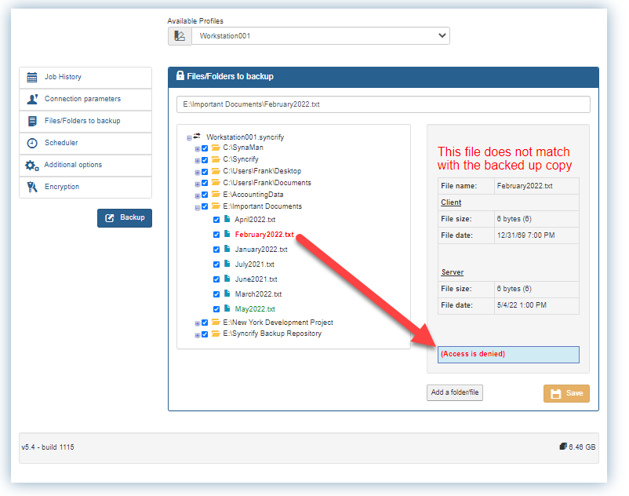
Task: Click the Access is denied message box
Action: click(x=508, y=355)
